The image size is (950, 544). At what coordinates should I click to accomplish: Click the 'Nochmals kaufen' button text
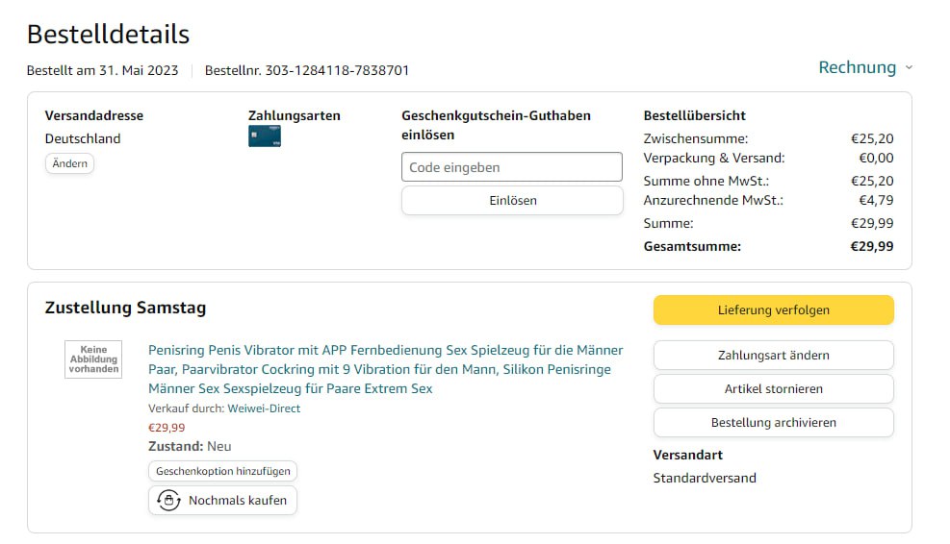tap(237, 501)
